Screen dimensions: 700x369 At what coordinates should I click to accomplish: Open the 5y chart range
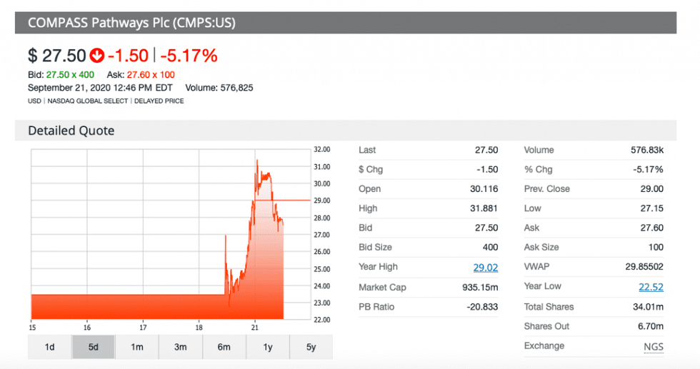coord(311,347)
